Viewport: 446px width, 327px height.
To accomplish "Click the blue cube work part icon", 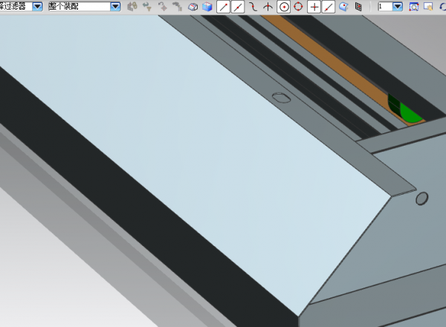I will pyautogui.click(x=207, y=7).
